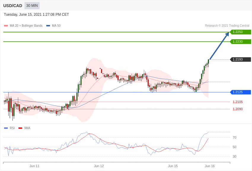Click the MA 50 blue legend swatch
The width and height of the screenshot is (252, 171).
point(48,26)
